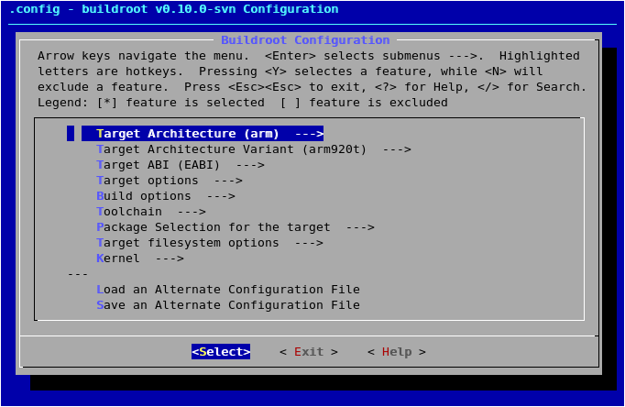This screenshot has width=625, height=407.
Task: Choose the Build options entry
Action: [143, 196]
